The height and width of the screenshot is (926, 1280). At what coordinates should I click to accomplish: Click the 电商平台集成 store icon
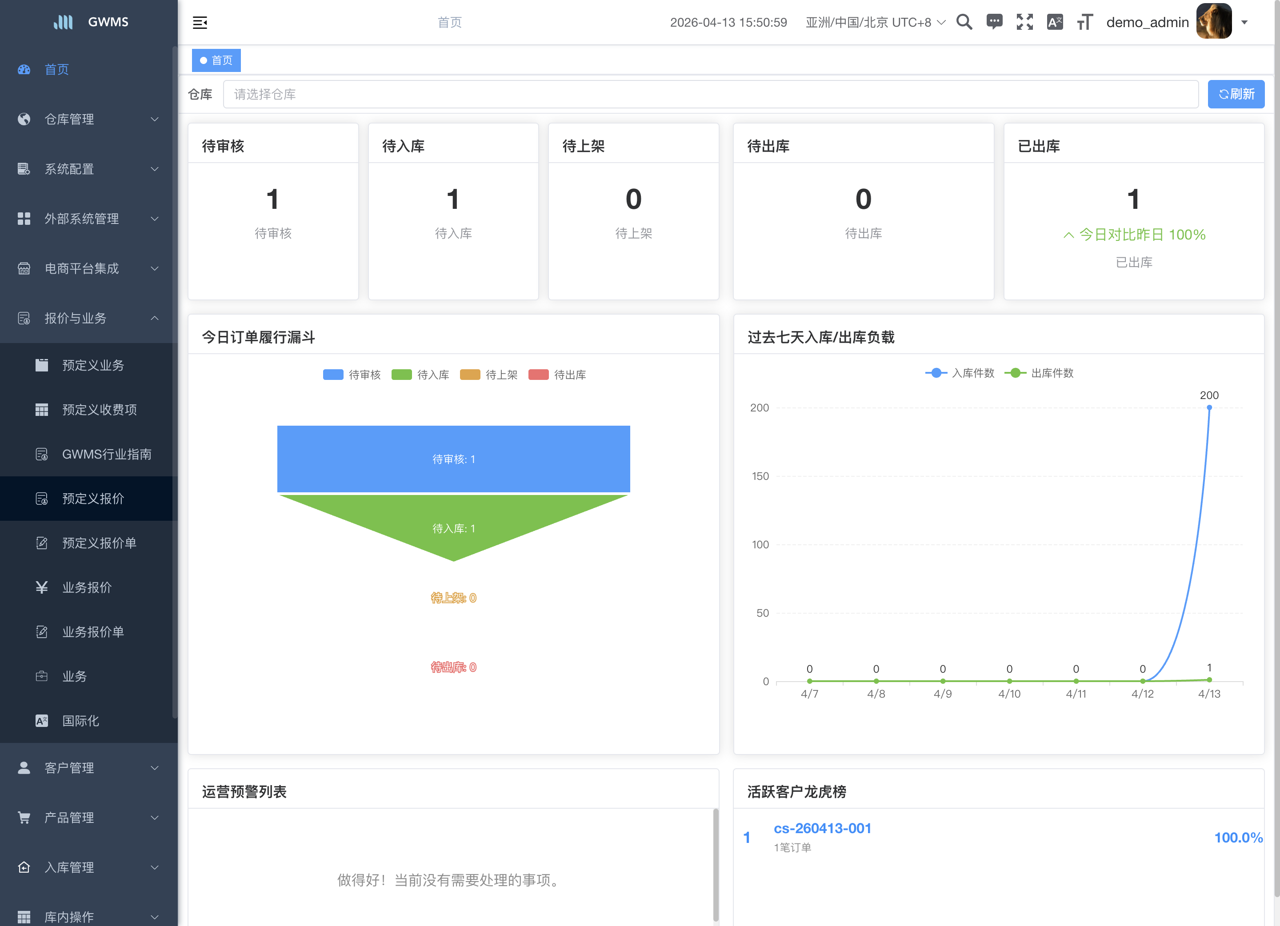click(24, 268)
